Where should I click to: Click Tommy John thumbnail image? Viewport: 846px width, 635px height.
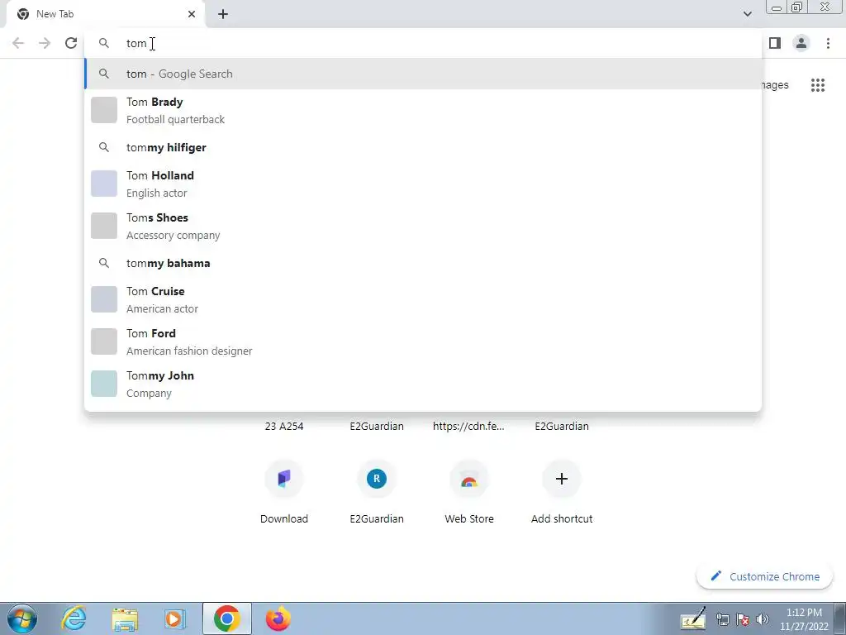tap(104, 384)
